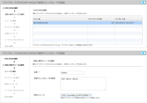The image size is (147, 103).
Task: Select 名前と契約リソースの選択 step in top wizard
Action: 14,14
